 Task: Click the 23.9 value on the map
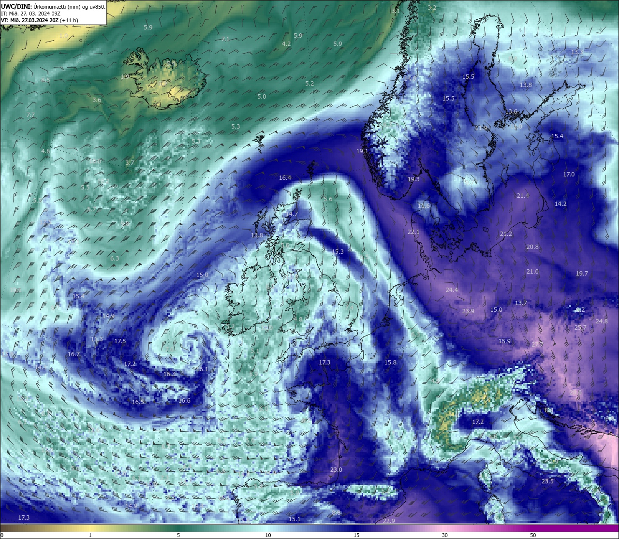[x=468, y=311]
